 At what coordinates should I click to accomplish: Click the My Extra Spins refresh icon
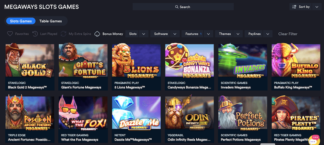click(64, 34)
